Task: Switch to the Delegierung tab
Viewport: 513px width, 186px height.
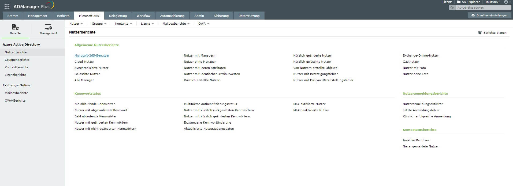Action: coord(118,16)
